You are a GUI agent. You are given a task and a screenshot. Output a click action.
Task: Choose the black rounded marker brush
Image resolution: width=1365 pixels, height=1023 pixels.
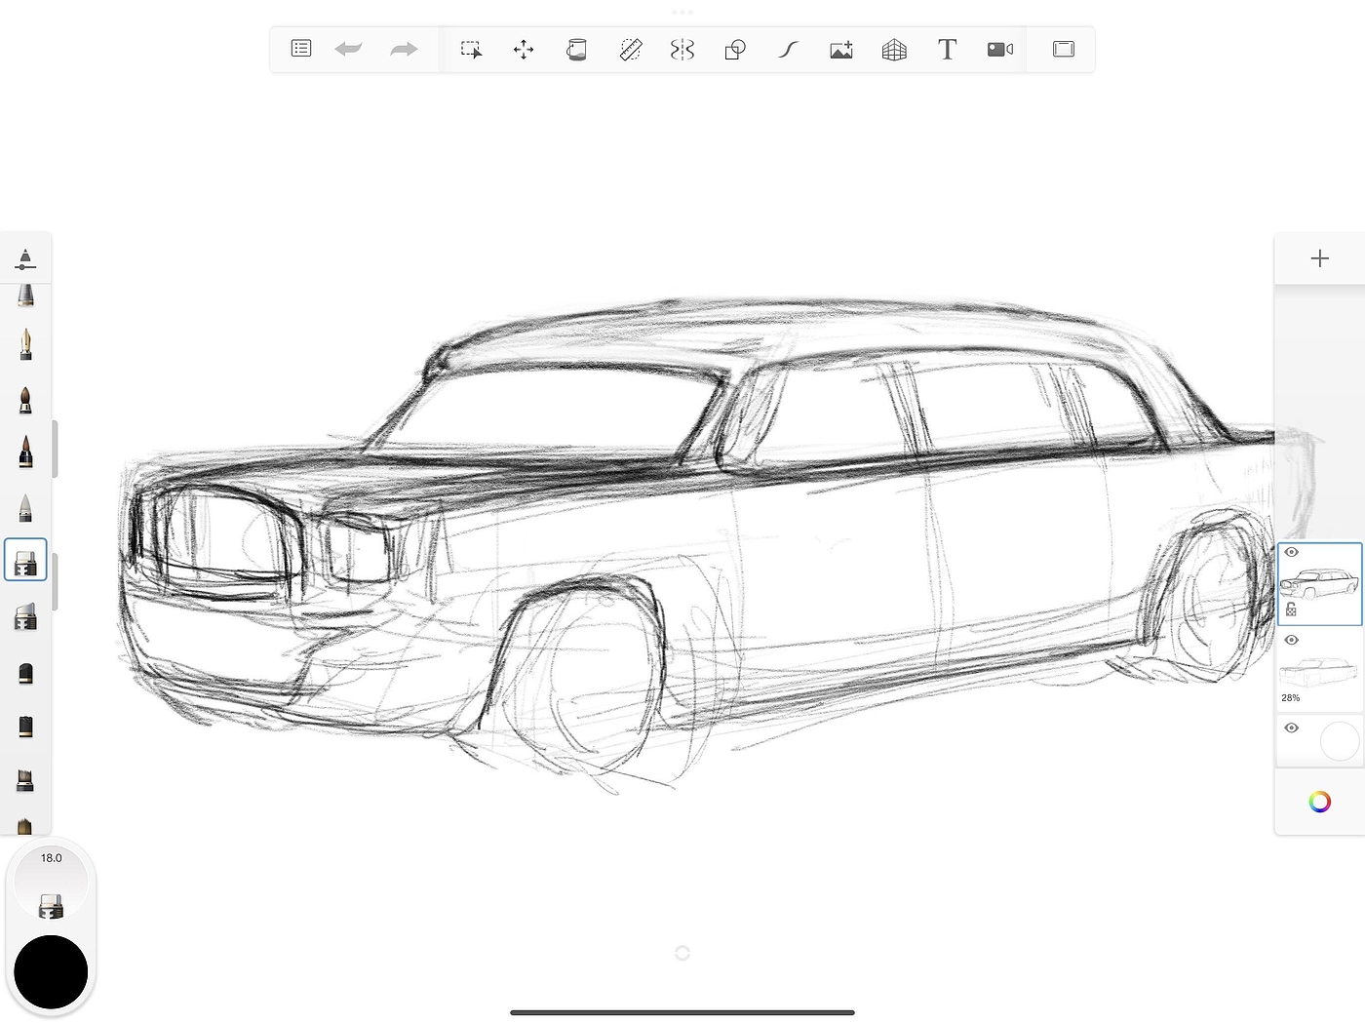(x=25, y=672)
